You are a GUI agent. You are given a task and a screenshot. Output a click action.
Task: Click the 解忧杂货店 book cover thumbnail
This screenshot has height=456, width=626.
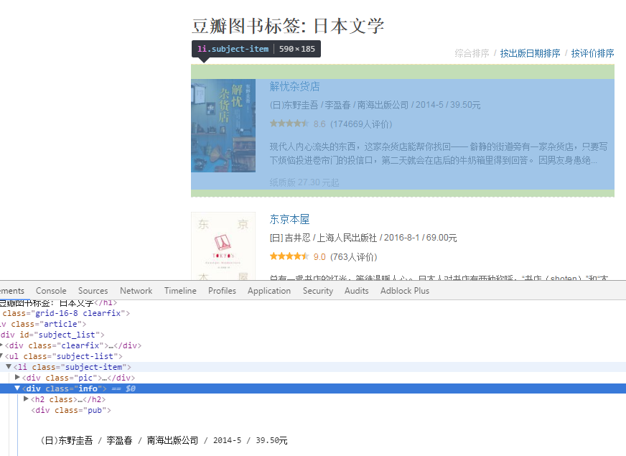[x=223, y=126]
